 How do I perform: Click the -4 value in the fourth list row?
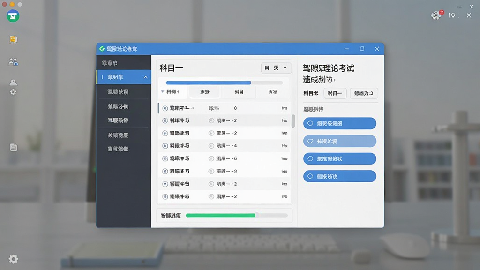pyautogui.click(x=234, y=146)
